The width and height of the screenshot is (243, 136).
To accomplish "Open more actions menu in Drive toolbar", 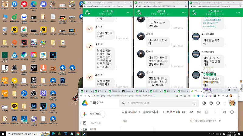I will 214,112.
